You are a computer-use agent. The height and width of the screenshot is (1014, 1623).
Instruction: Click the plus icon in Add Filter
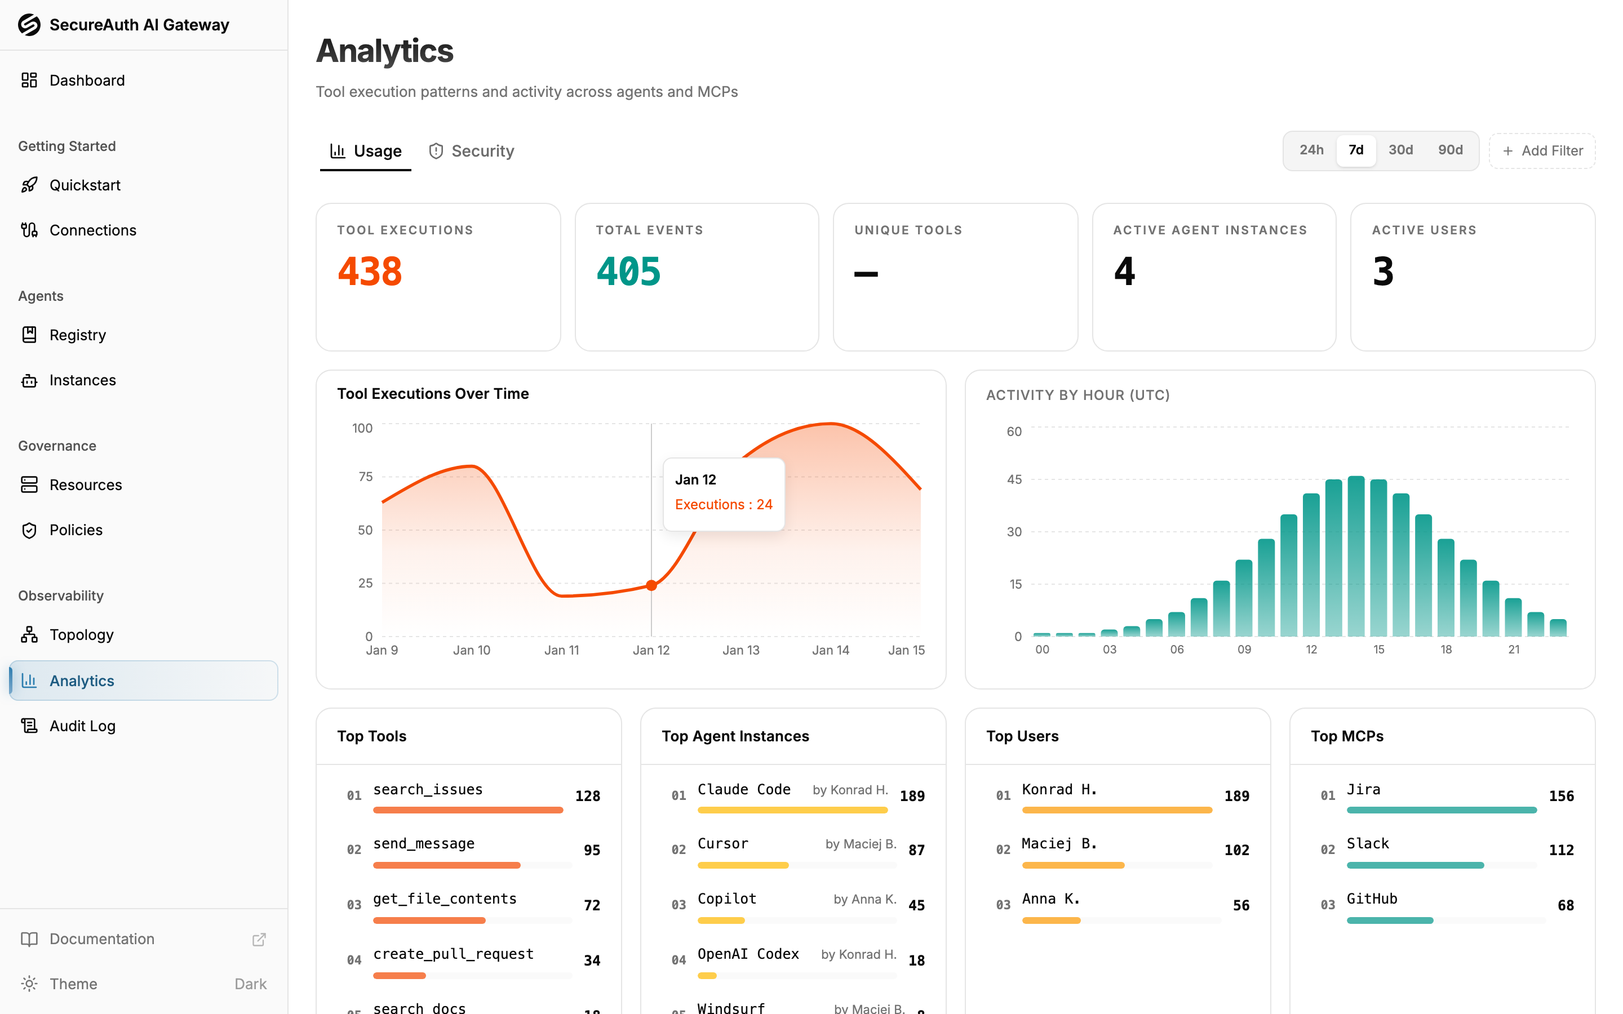pos(1507,151)
